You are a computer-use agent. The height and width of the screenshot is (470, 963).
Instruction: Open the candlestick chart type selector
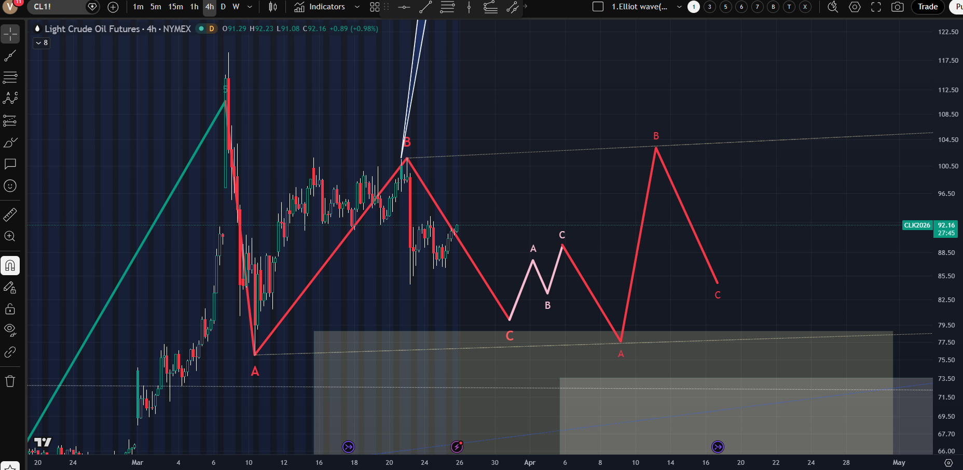click(273, 7)
